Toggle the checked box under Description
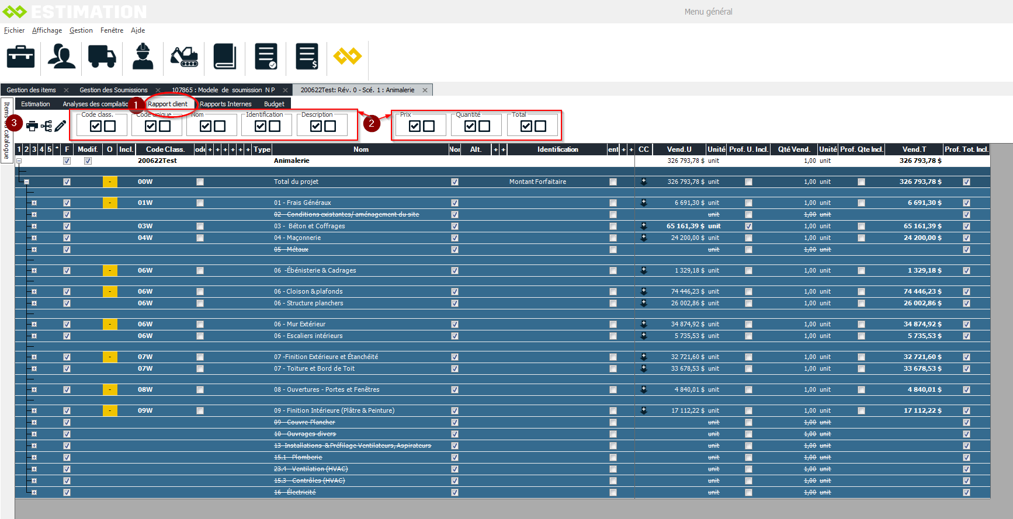Image resolution: width=1013 pixels, height=519 pixels. [x=316, y=126]
